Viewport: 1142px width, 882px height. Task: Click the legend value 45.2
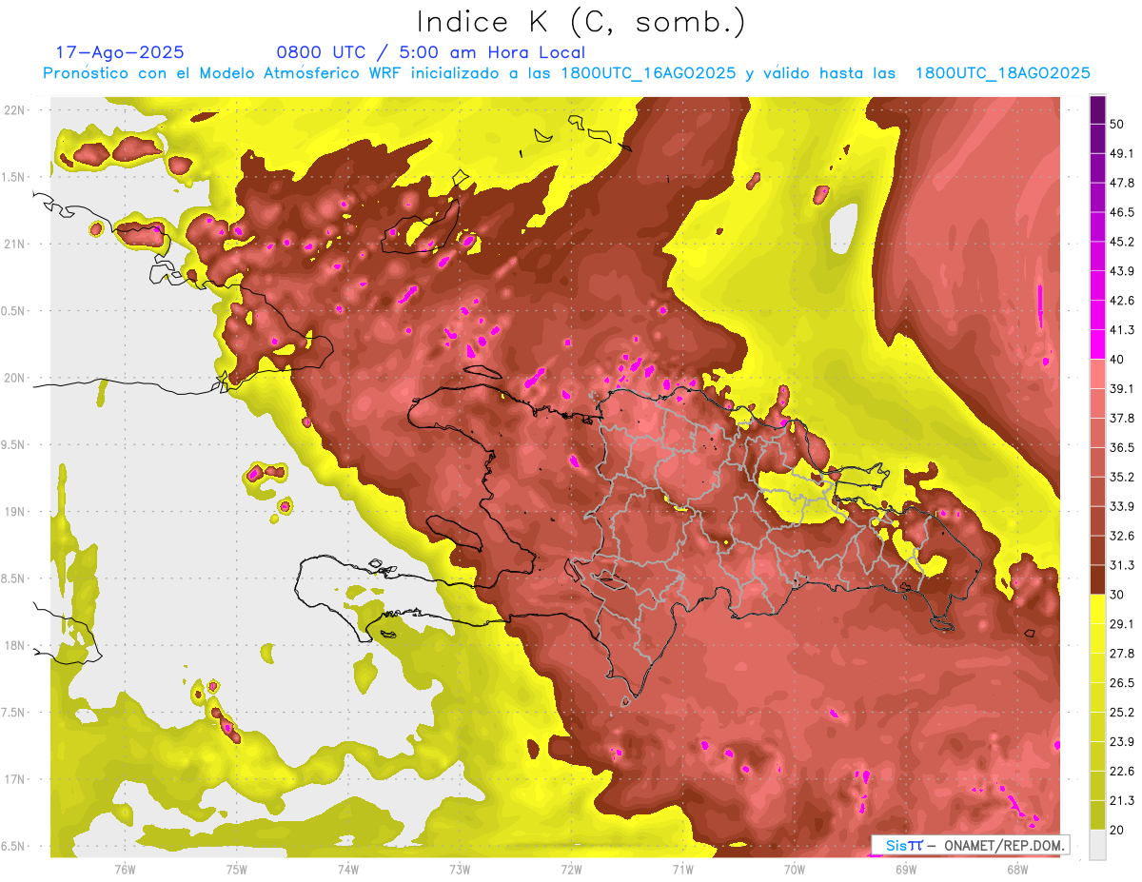click(x=1122, y=242)
